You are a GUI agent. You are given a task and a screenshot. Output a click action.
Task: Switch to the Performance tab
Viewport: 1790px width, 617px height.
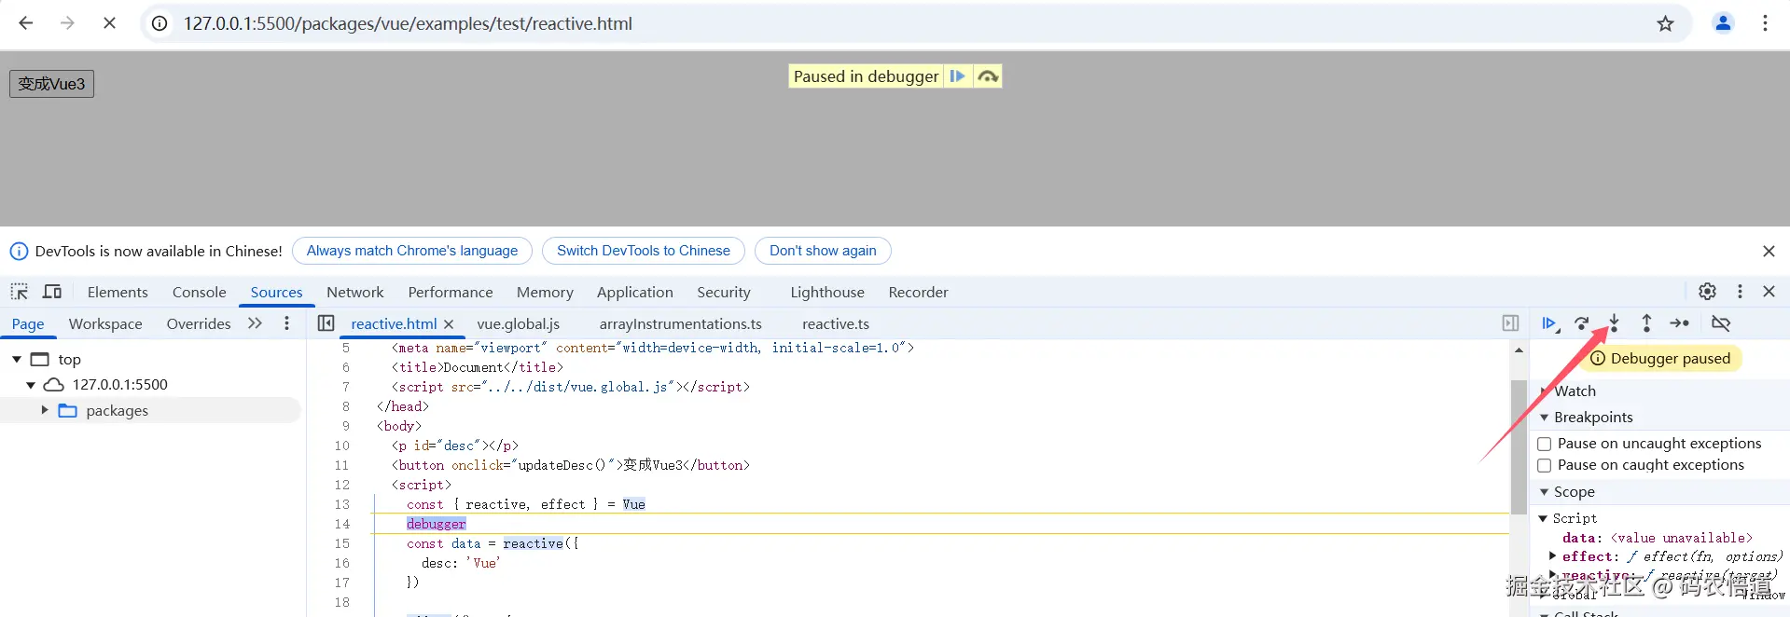point(451,292)
